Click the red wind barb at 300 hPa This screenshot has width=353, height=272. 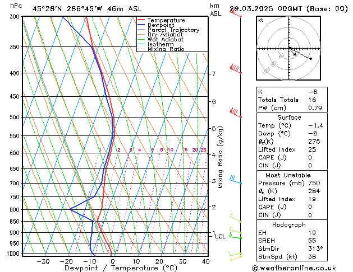[x=236, y=12]
